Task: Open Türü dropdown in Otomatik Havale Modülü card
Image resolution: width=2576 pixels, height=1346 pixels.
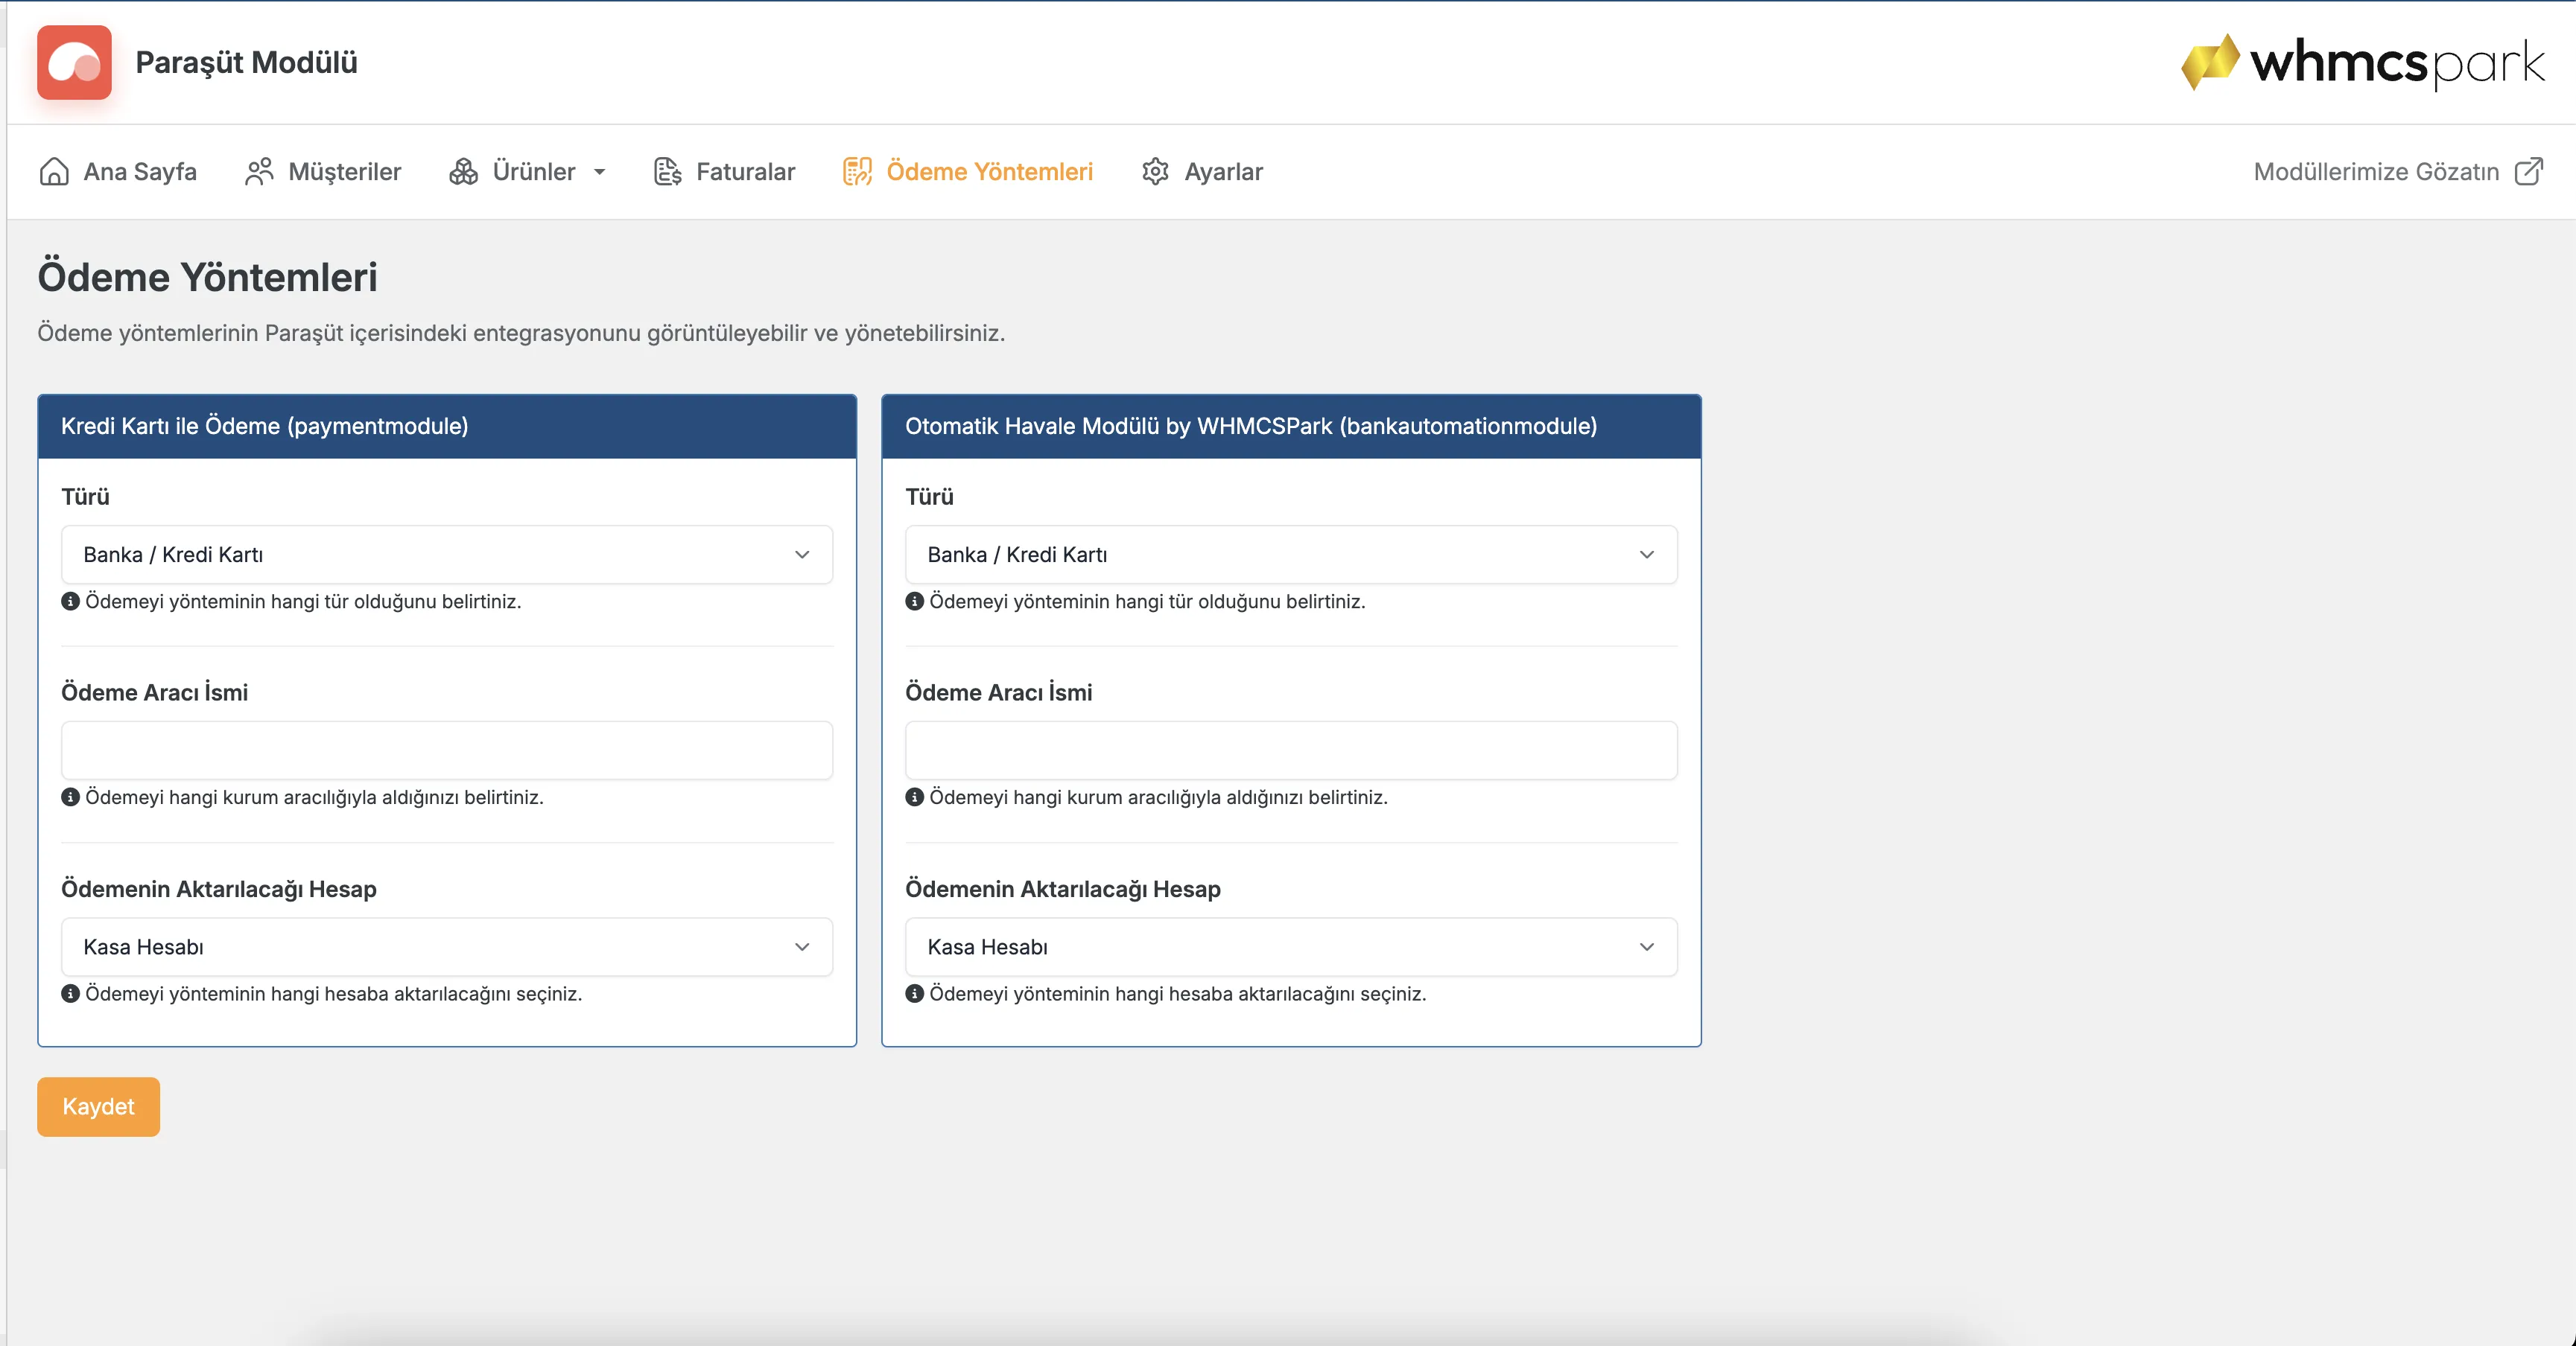Action: (1291, 555)
